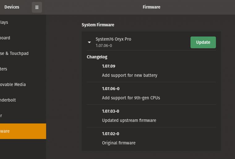Select changelog version 1.07.03-0 heading

110,111
